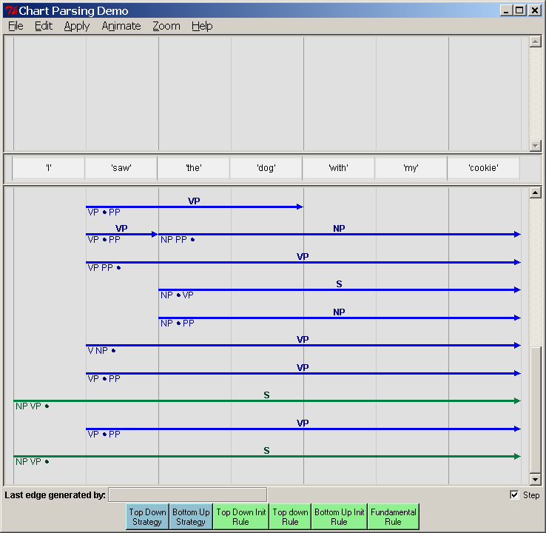The width and height of the screenshot is (546, 533).
Task: Open the Apply menu
Action: tap(76, 26)
